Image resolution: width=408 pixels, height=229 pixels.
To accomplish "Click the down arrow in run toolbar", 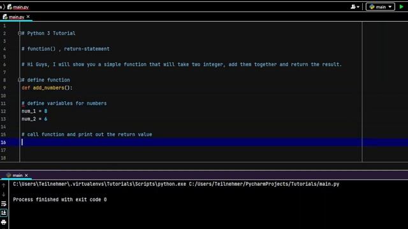I will click(x=4, y=195).
